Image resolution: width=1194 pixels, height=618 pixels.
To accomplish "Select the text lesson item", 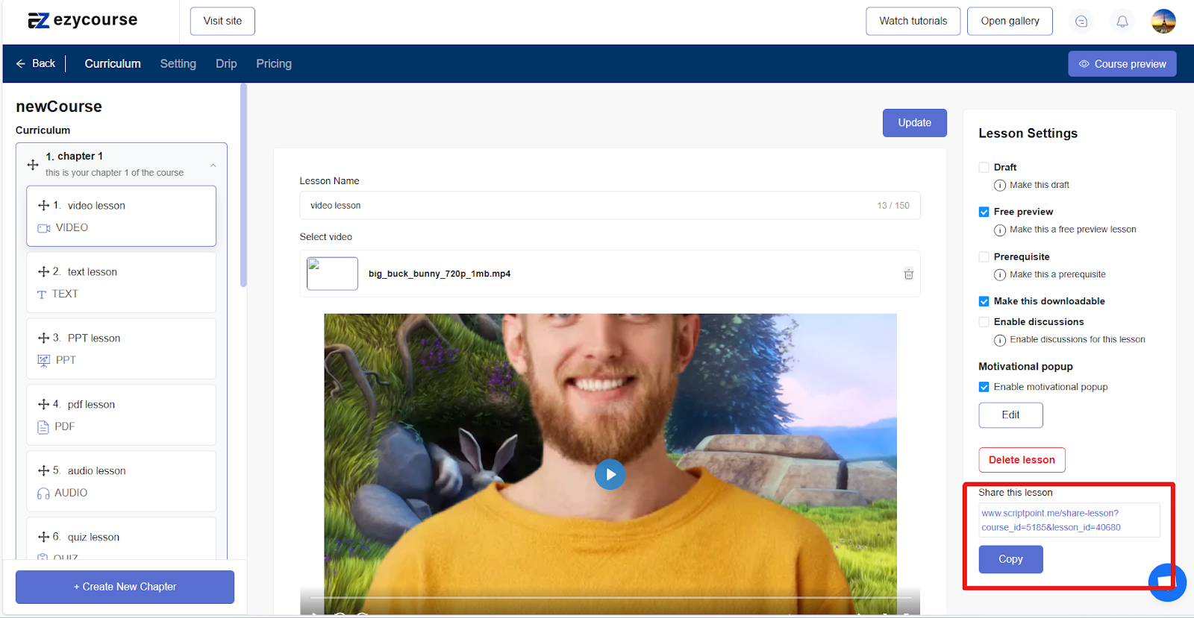I will [x=122, y=283].
